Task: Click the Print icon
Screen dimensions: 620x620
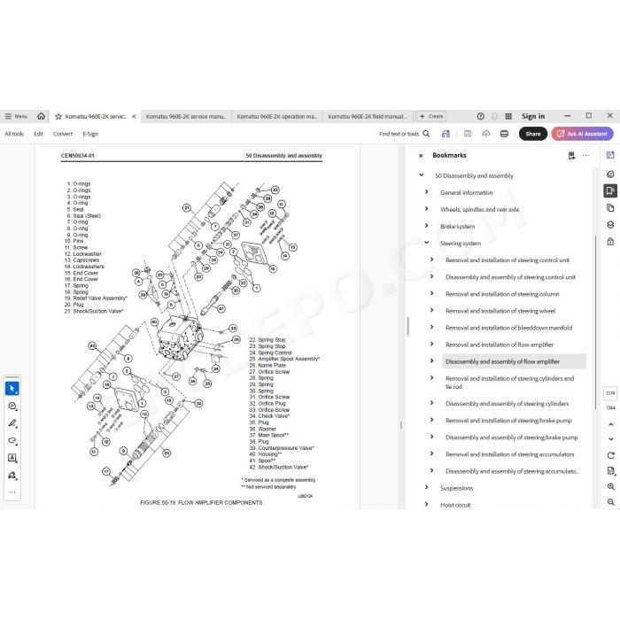Action: click(x=504, y=134)
